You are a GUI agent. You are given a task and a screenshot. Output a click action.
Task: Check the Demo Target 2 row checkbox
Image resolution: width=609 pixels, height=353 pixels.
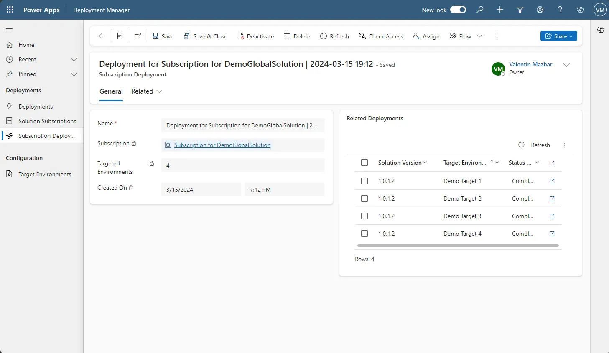[364, 198]
